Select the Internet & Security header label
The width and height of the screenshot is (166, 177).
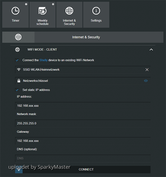86,37
